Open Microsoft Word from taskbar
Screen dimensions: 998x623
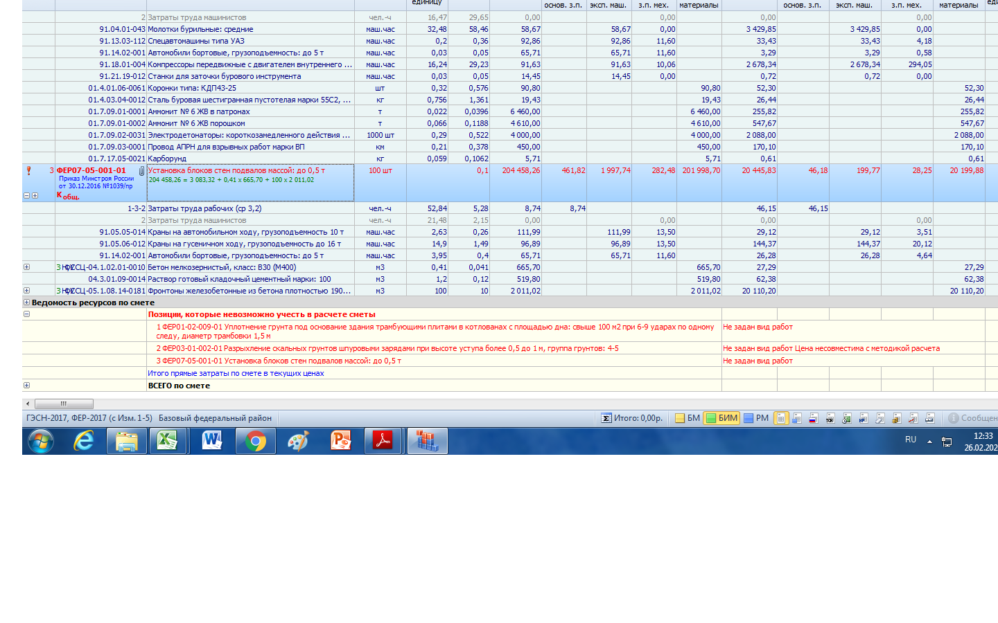212,441
